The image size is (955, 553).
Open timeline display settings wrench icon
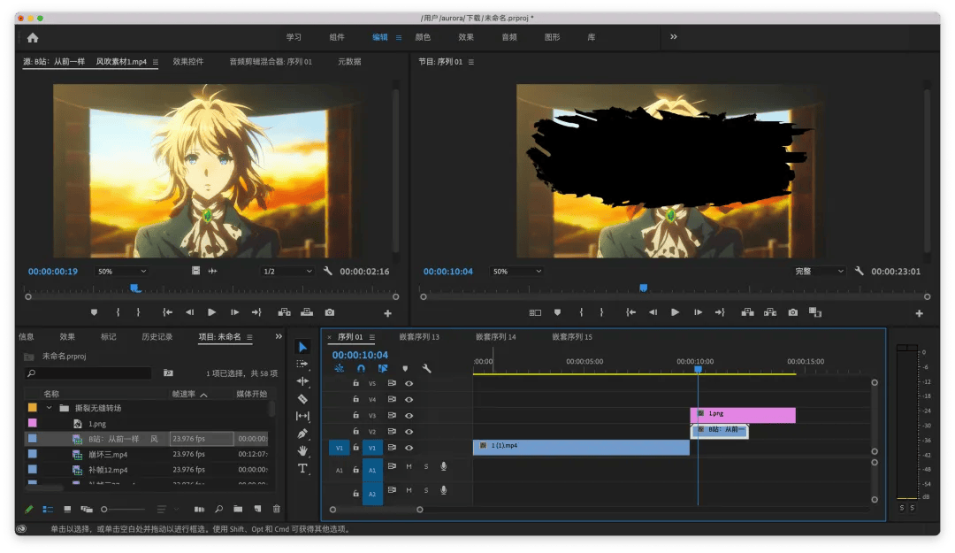[x=426, y=368]
